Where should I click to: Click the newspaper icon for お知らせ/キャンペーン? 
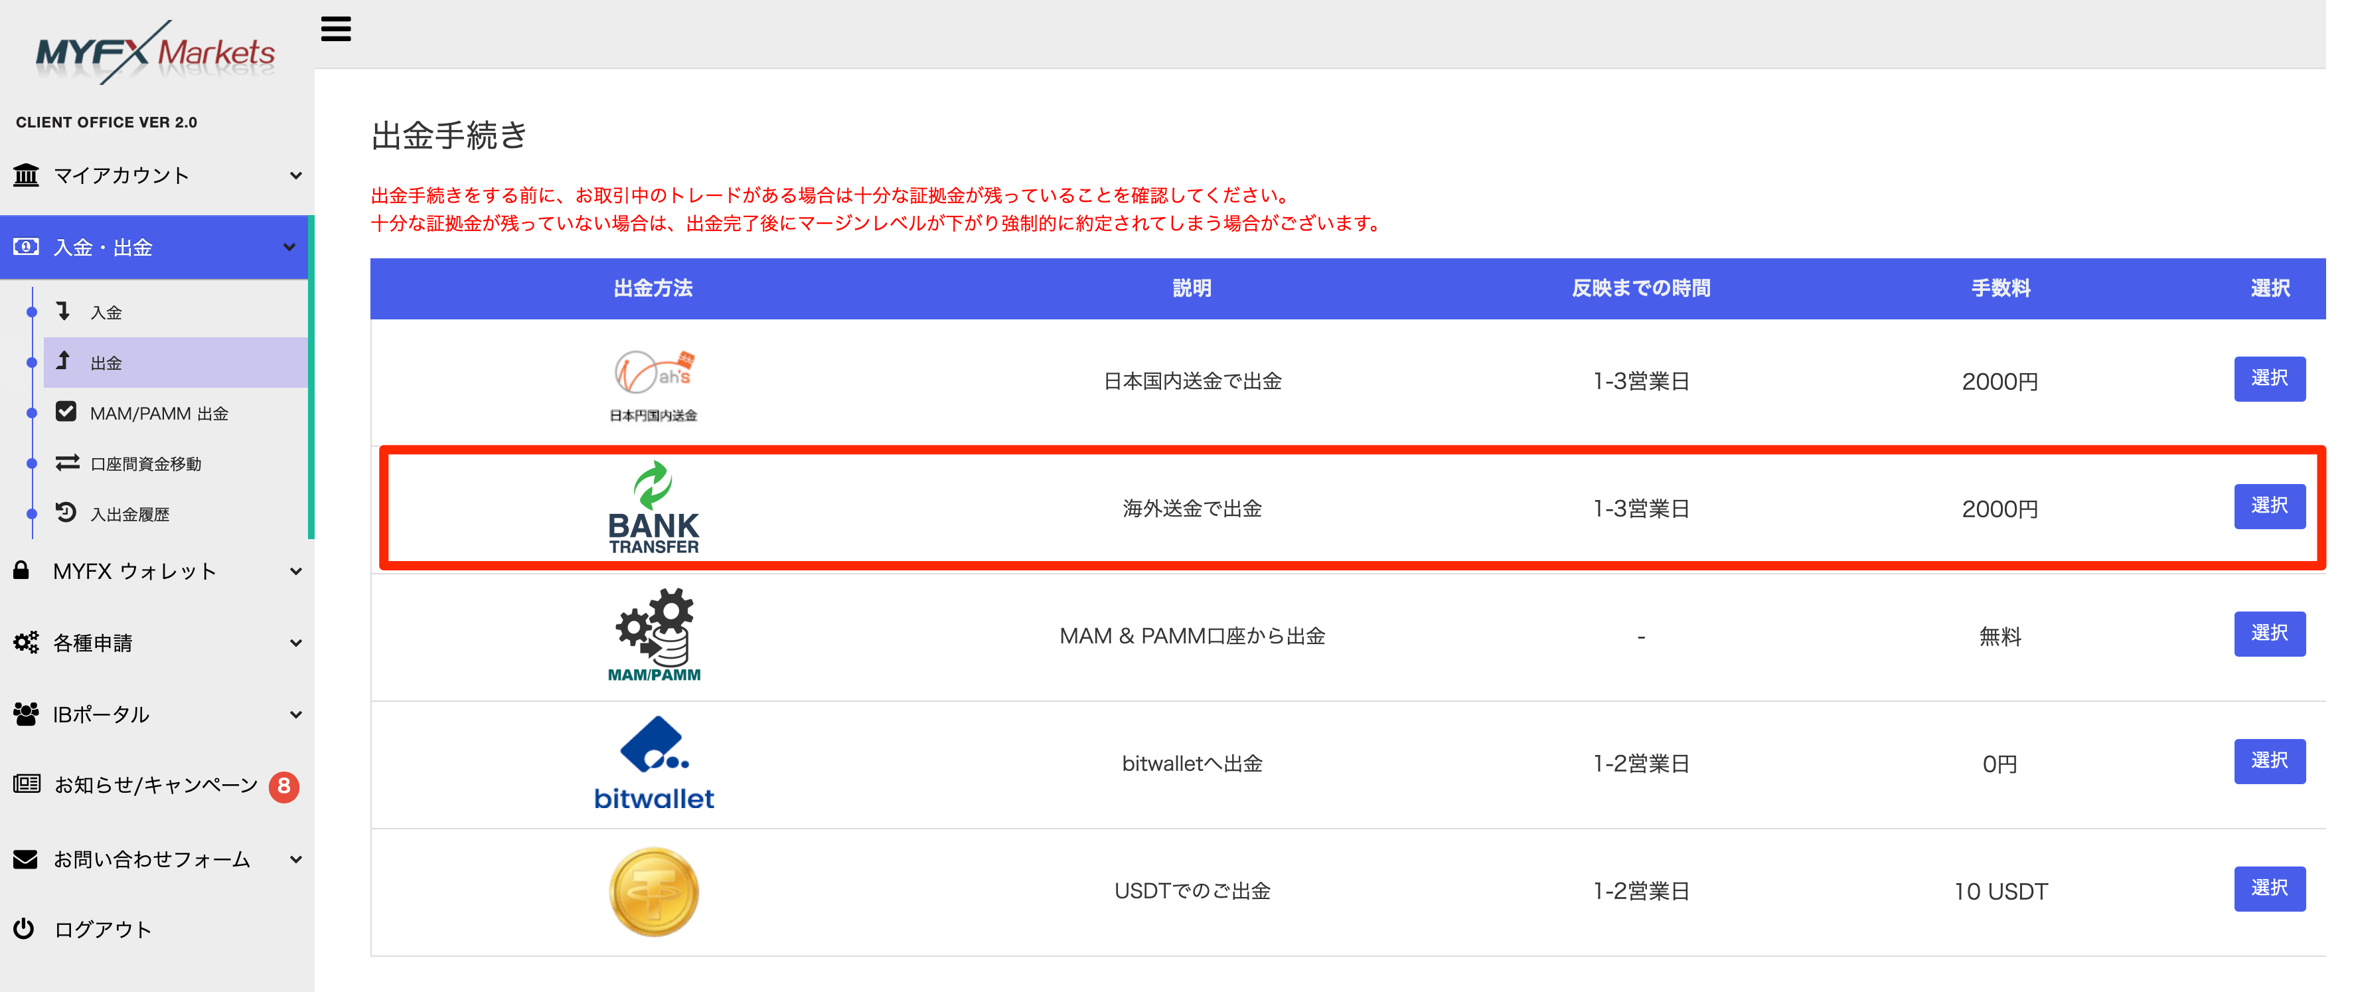27,784
